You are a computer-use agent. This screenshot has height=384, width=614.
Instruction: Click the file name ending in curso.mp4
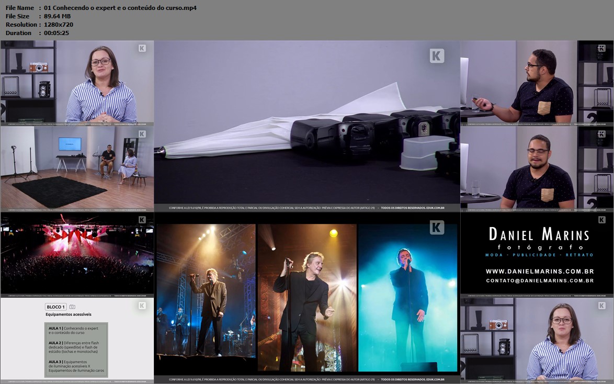[x=120, y=8]
